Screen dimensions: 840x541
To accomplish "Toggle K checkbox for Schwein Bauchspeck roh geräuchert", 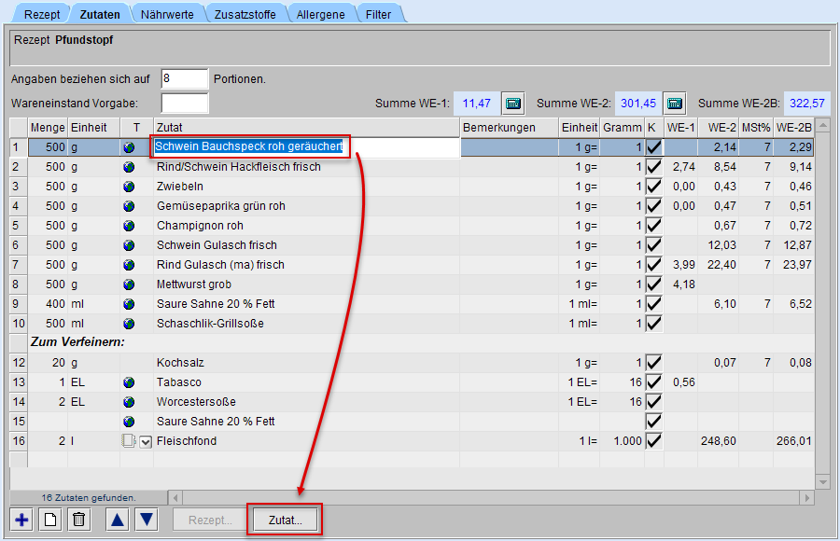I will 653,147.
